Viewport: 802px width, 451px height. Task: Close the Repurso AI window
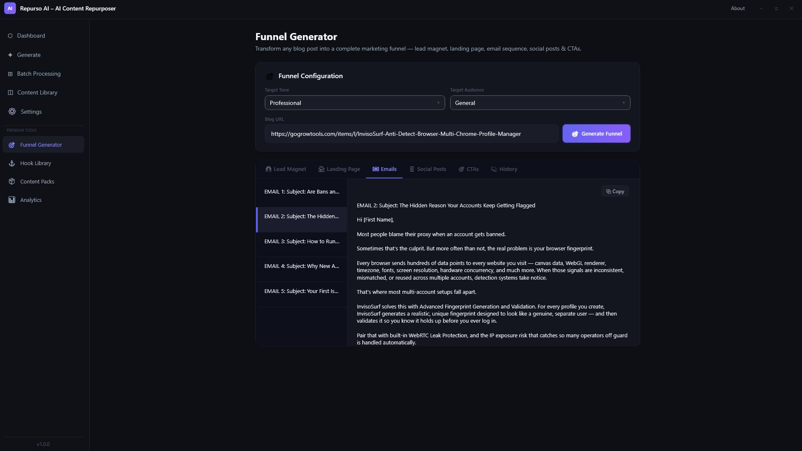click(792, 8)
